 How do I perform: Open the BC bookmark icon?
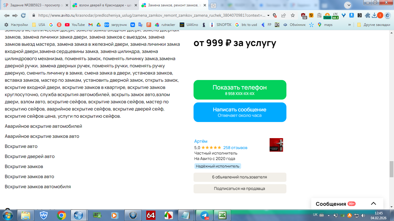(277, 25)
